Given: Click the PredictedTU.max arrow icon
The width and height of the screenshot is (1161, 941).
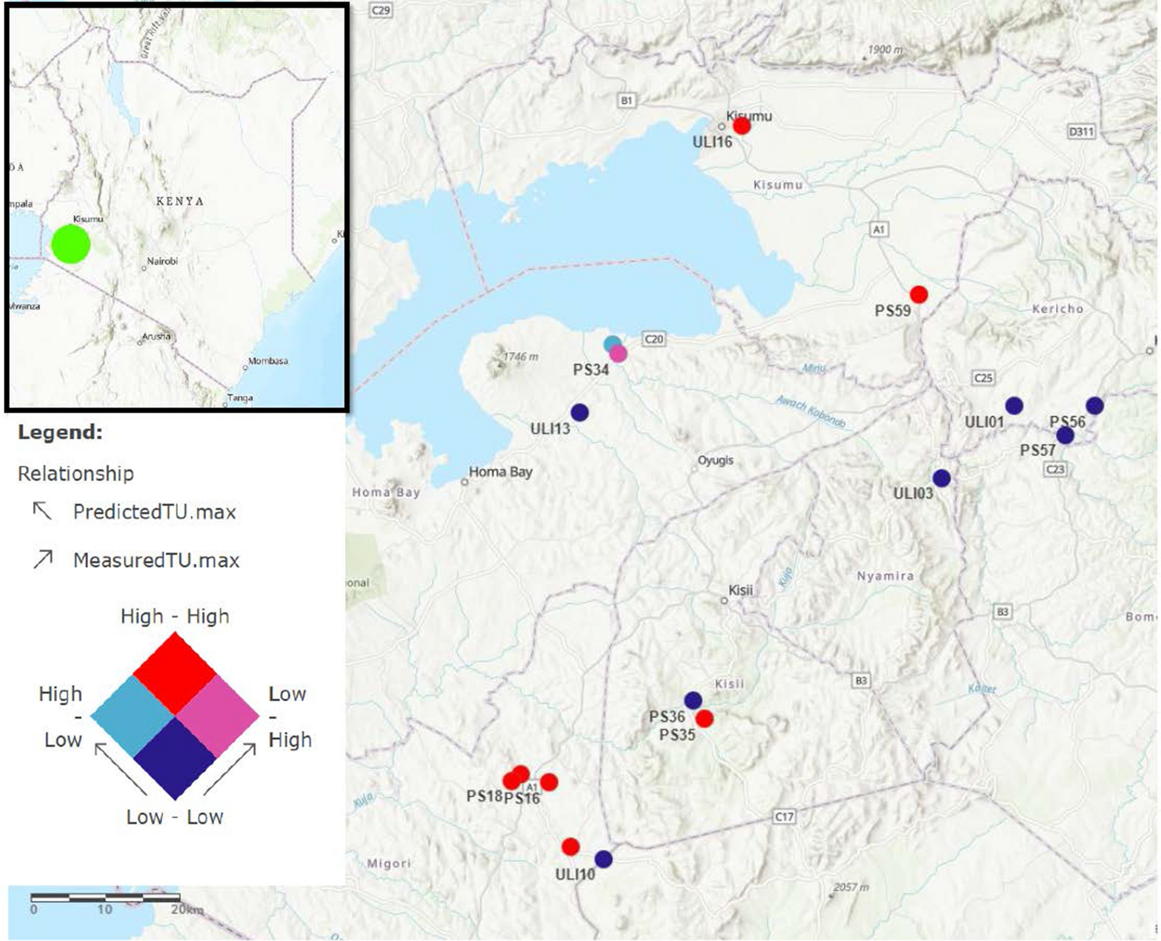Looking at the screenshot, I should pyautogui.click(x=42, y=511).
